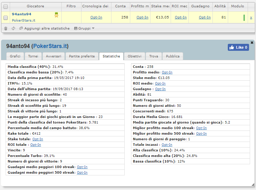Click Media classifica (40%): 31,4% row
The height and width of the screenshot is (190, 256).
click(x=65, y=67)
